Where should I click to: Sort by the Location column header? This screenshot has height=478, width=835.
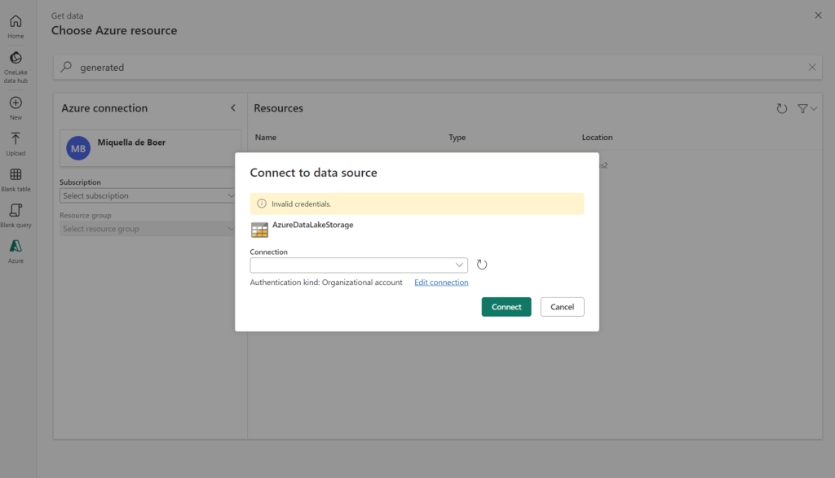coord(597,137)
